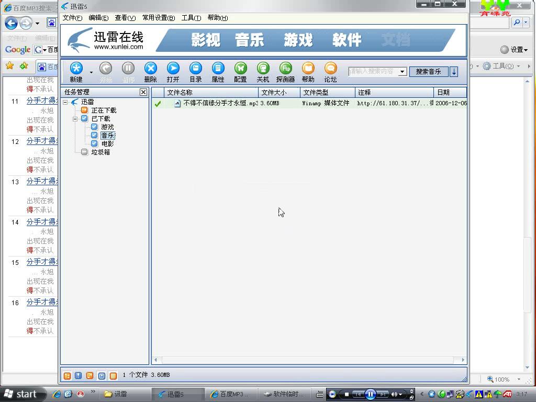Viewport: 536px width, 402px height.
Task: Open the search history dropdown arrow
Action: pos(403,72)
